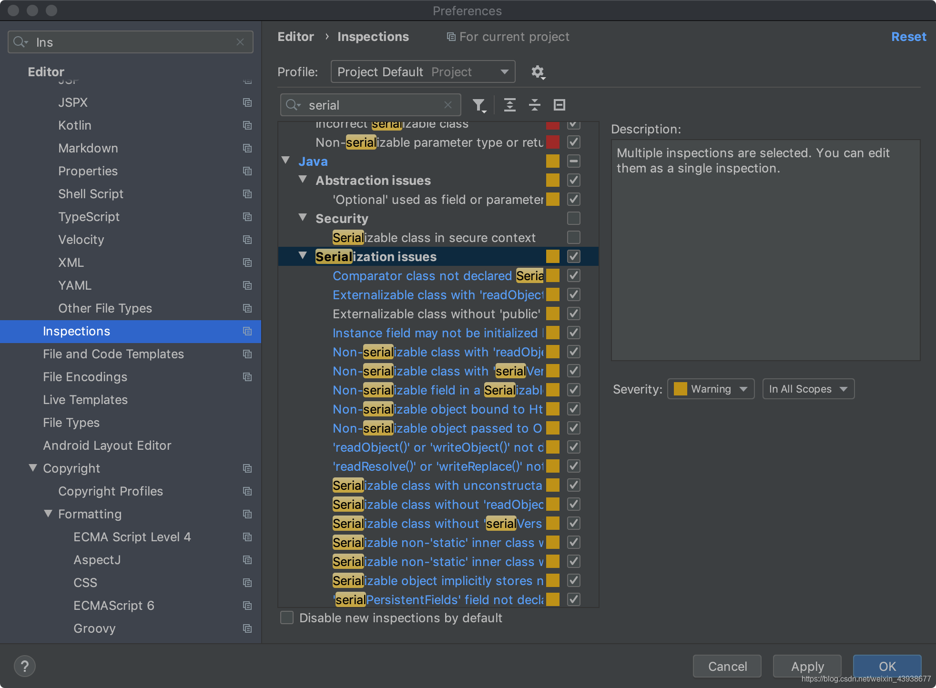Click the Reset to Empty square icon
The height and width of the screenshot is (688, 936).
[x=559, y=105]
